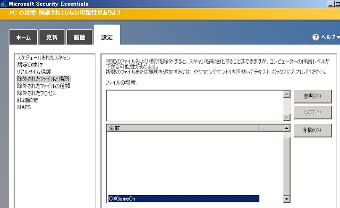Click the help question mark icon
This screenshot has height=208, width=340.
point(316,37)
